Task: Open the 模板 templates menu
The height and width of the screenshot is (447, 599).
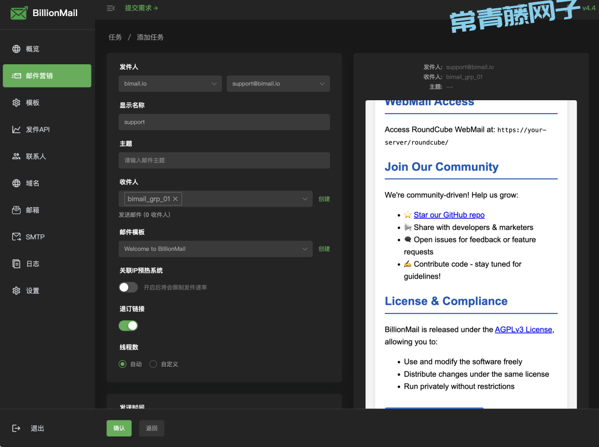Action: (x=47, y=102)
